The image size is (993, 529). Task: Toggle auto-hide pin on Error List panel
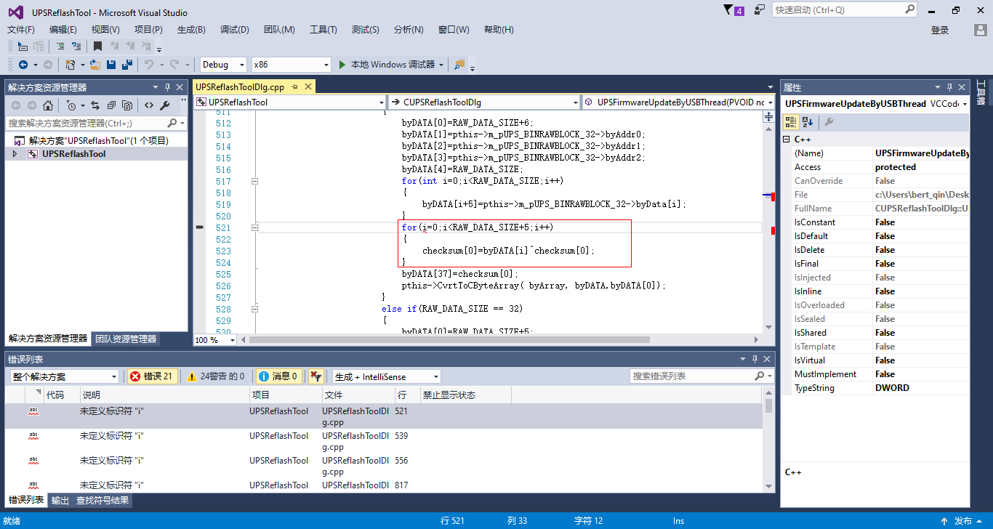click(x=755, y=359)
